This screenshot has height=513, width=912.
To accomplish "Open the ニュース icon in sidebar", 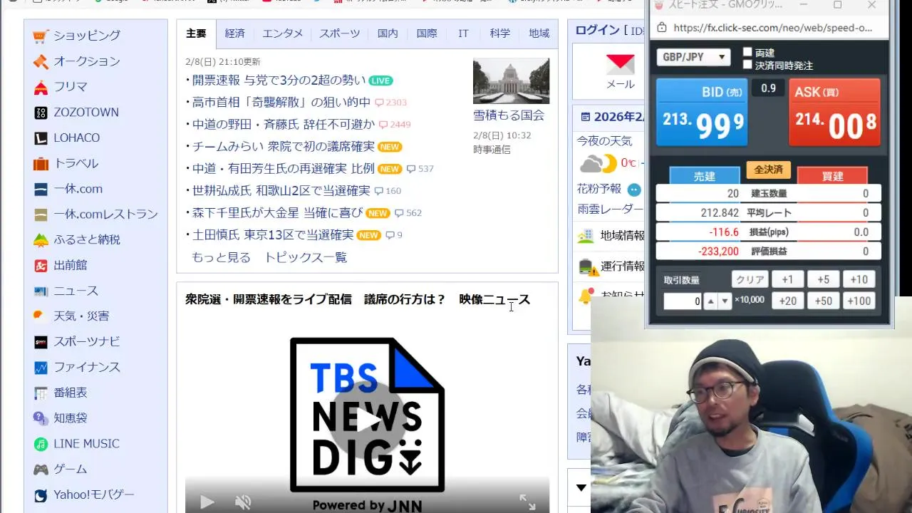I will coord(41,291).
